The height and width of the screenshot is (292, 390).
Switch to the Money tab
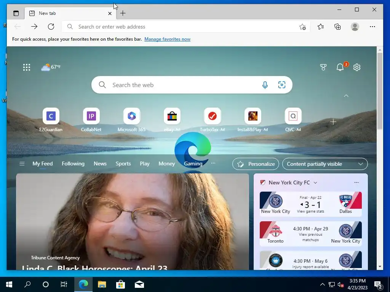pos(167,163)
